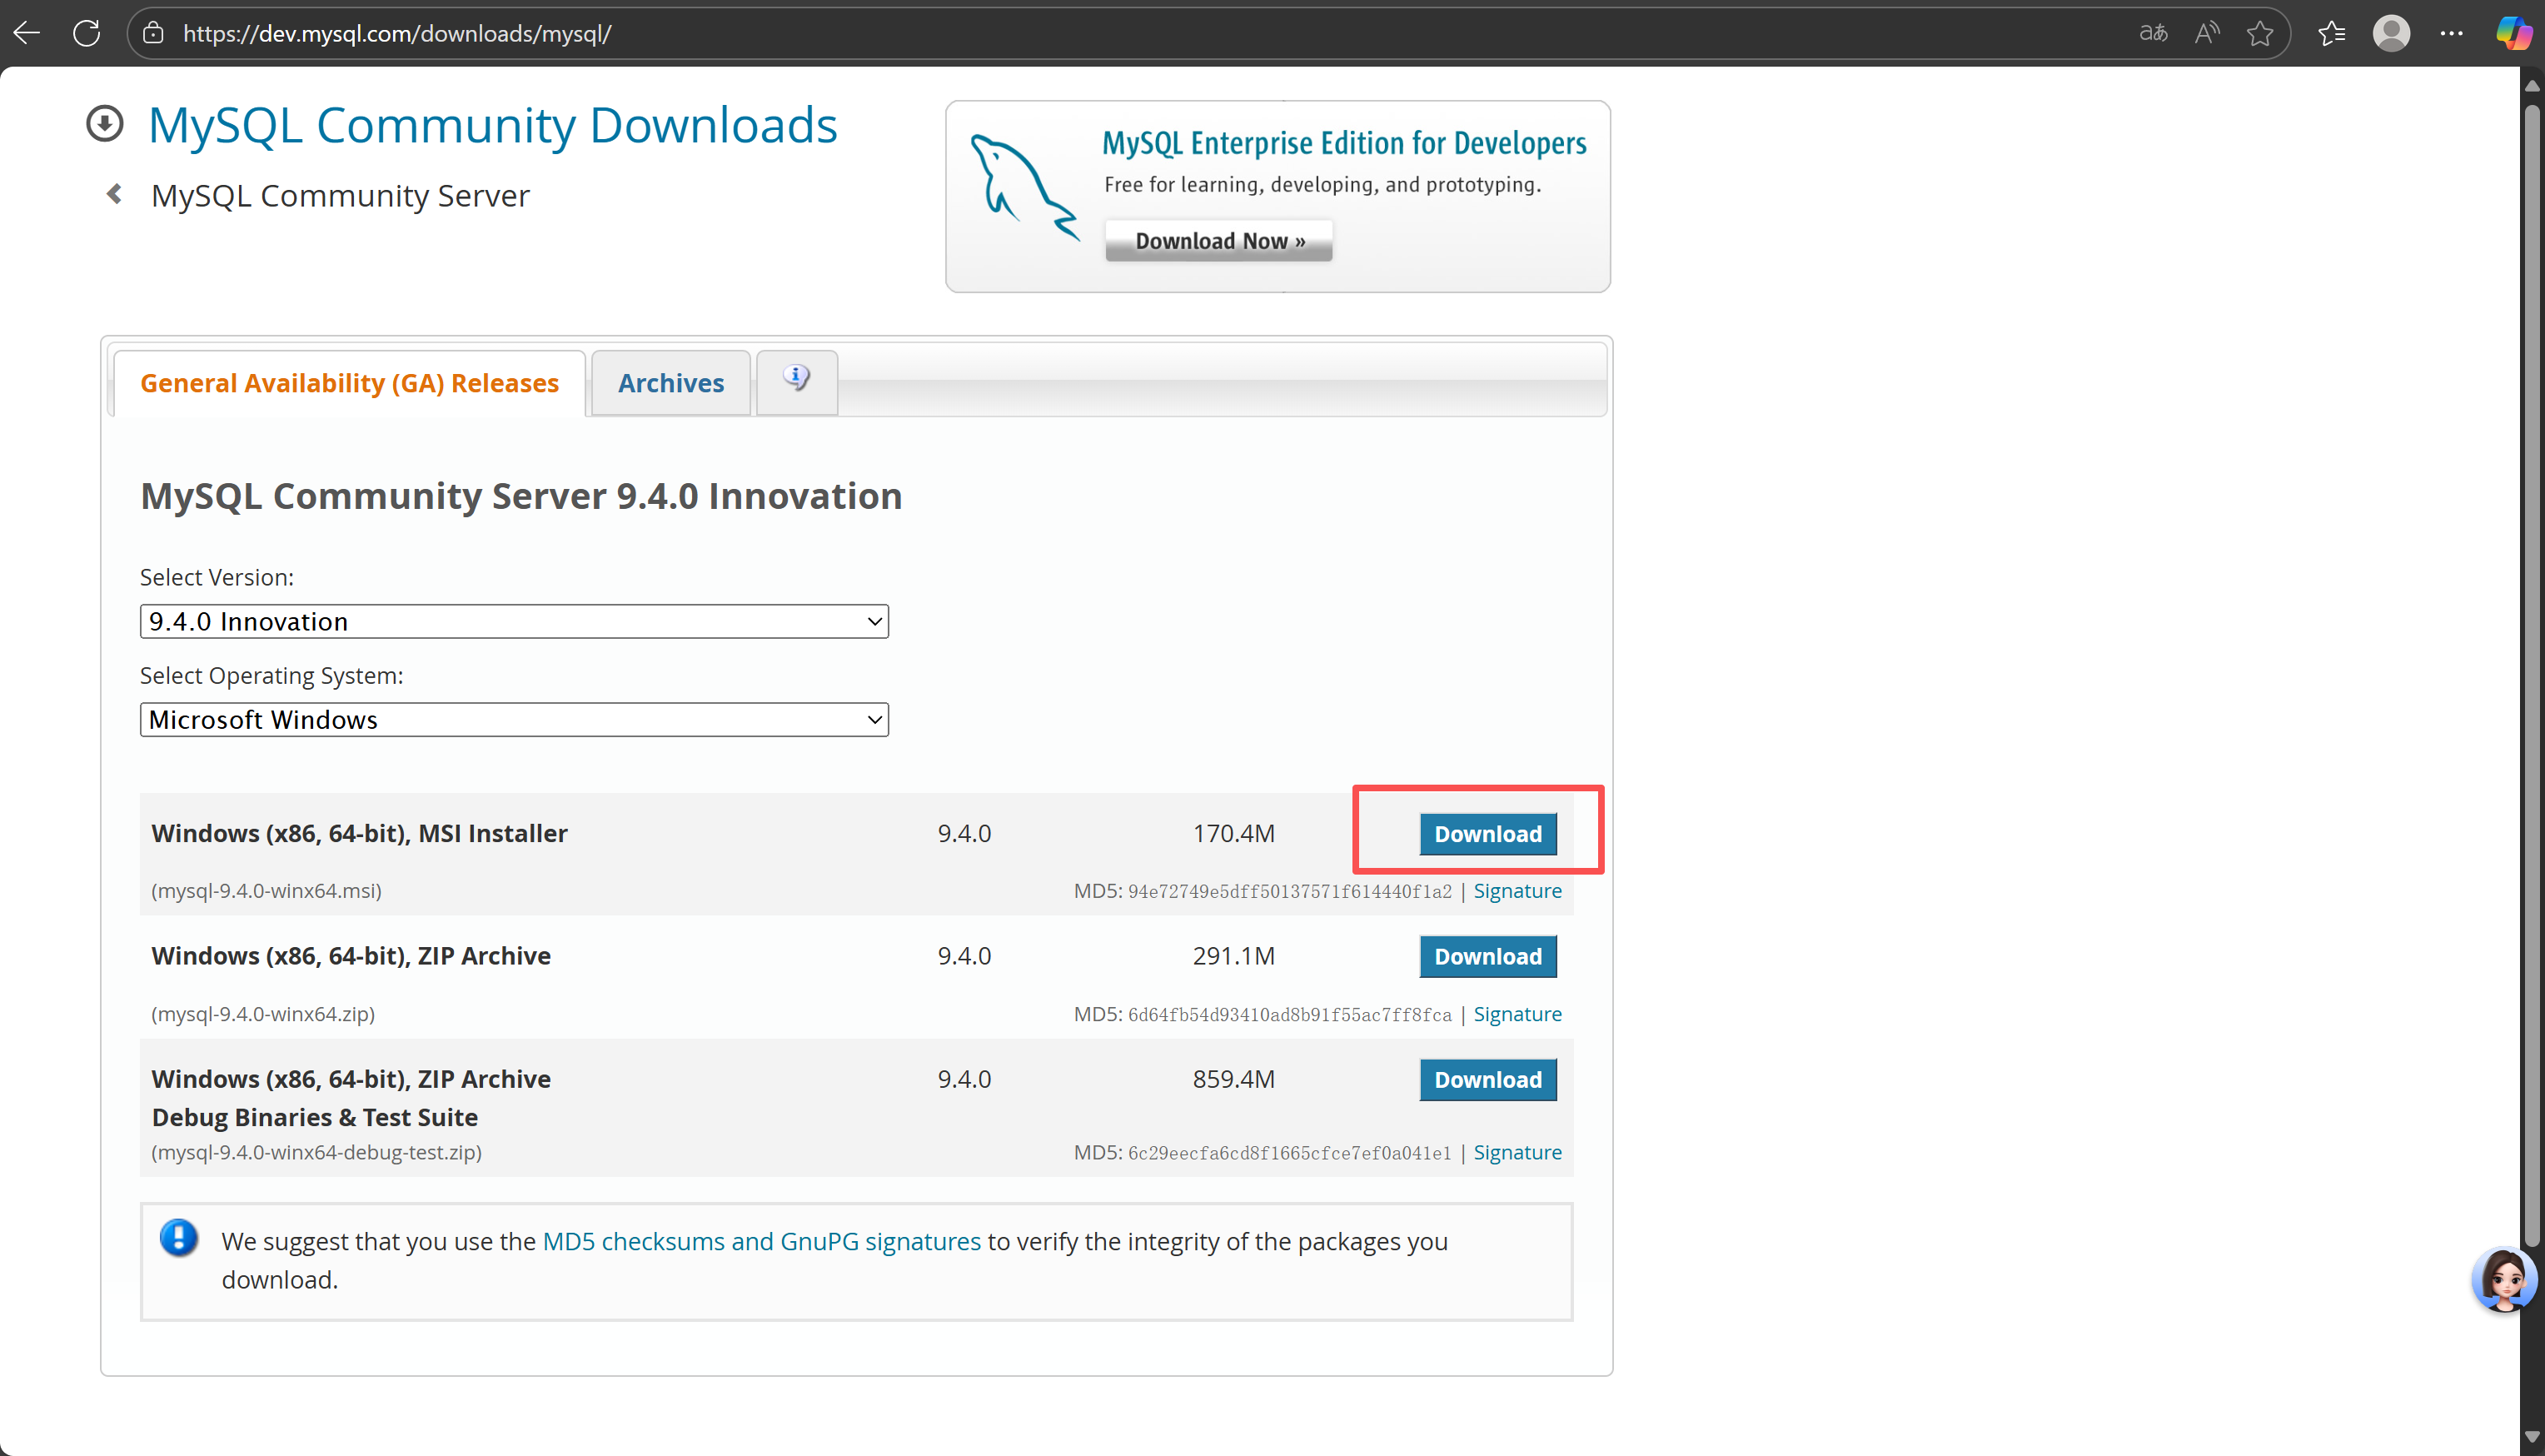This screenshot has width=2545, height=1456.
Task: Open the info tab icon
Action: click(x=797, y=380)
